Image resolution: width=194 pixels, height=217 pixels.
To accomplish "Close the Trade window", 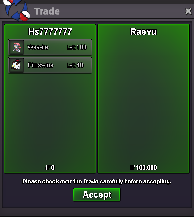I will pyautogui.click(x=188, y=11).
